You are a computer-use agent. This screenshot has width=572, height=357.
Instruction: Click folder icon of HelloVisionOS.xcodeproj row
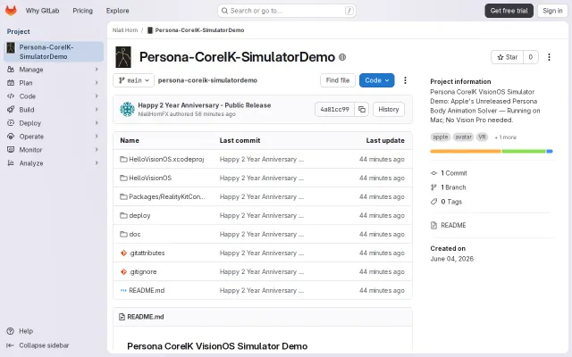pos(123,159)
